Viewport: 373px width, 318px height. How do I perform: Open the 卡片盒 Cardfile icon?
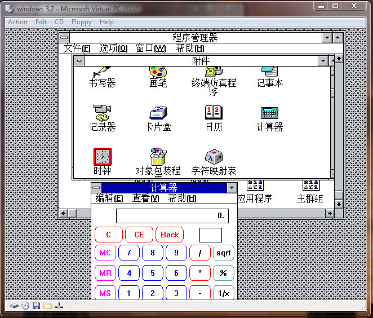click(158, 113)
